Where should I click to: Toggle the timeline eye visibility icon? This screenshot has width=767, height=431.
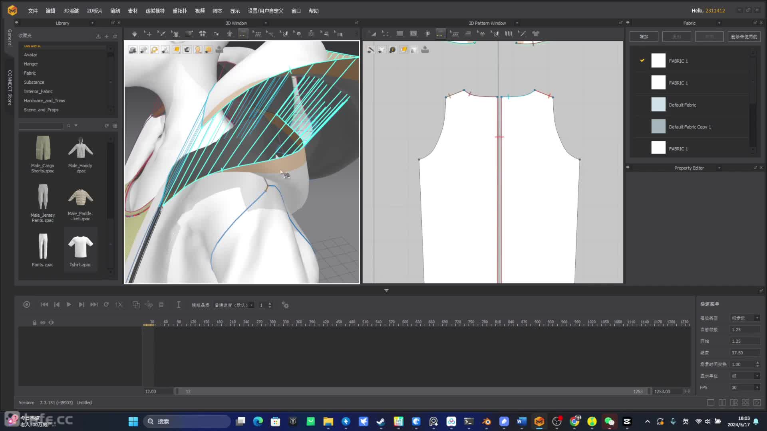tap(43, 322)
